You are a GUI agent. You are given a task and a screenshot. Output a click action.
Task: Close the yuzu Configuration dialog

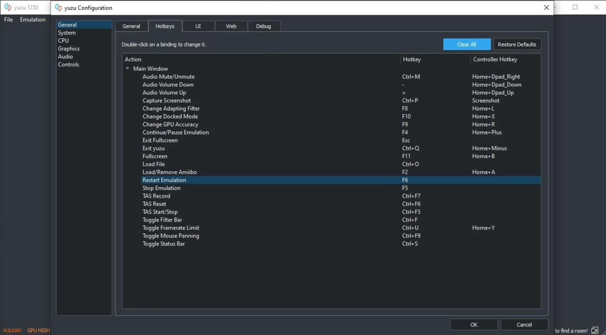pyautogui.click(x=547, y=8)
